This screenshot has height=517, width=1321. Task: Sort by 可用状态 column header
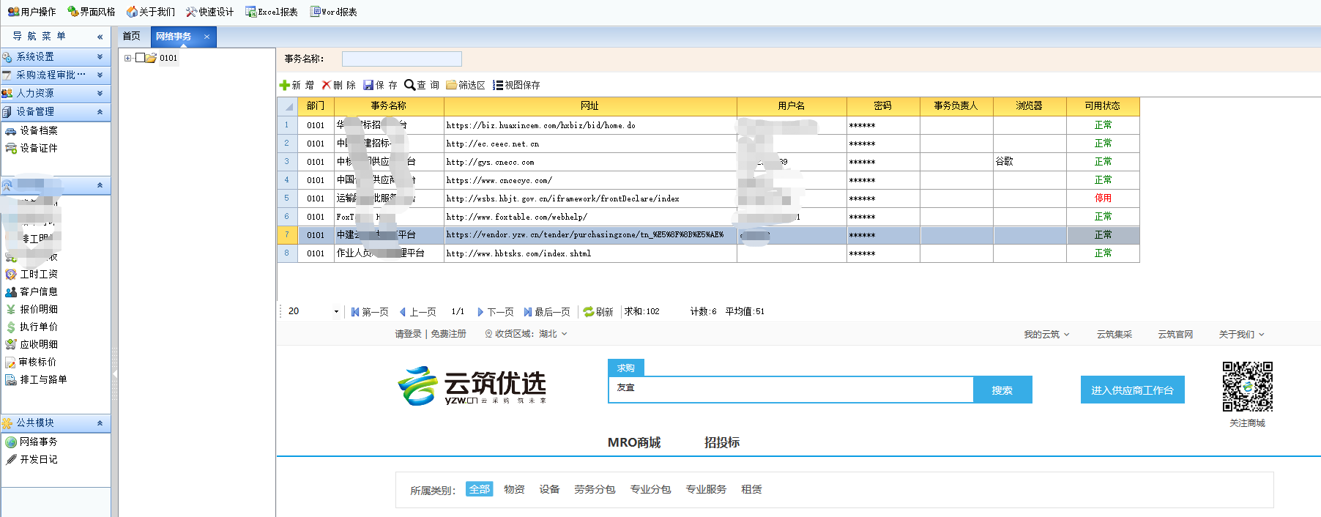pyautogui.click(x=1103, y=106)
